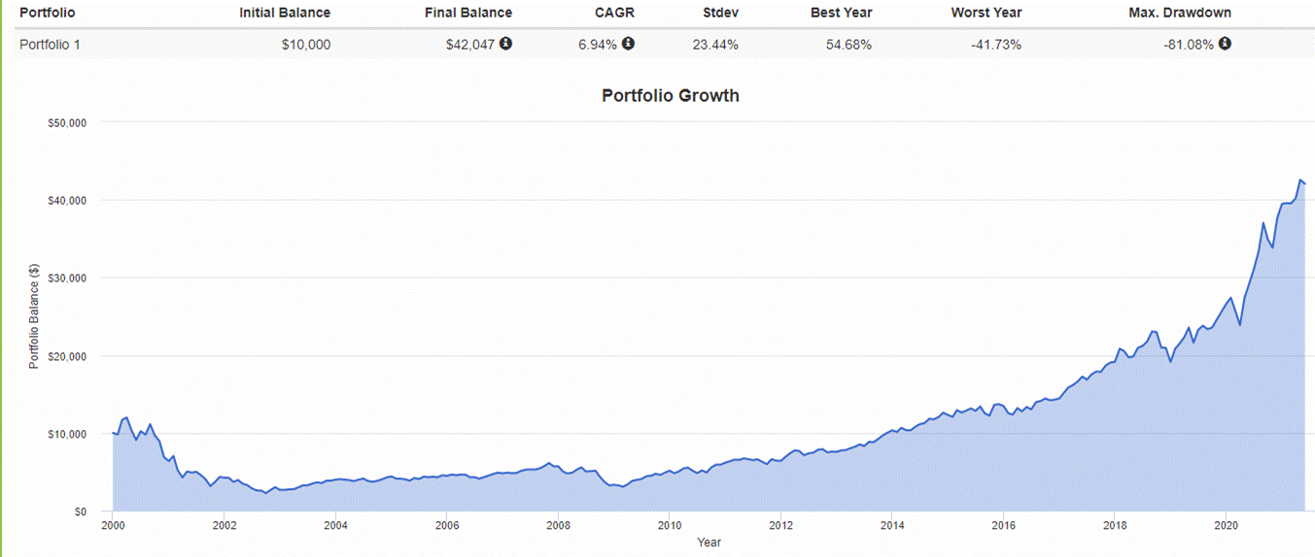Select the -41.73% Worst Year value

tap(996, 45)
